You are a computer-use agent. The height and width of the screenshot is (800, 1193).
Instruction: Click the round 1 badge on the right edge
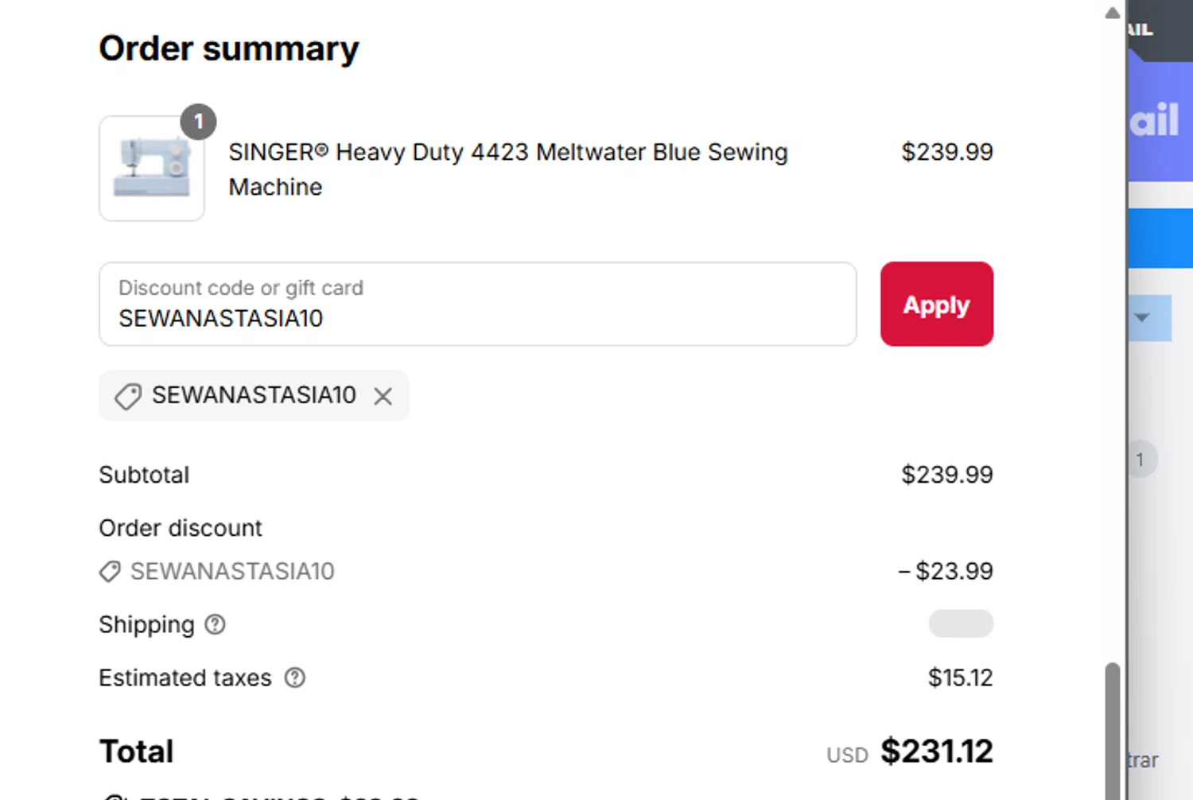[x=1140, y=460]
